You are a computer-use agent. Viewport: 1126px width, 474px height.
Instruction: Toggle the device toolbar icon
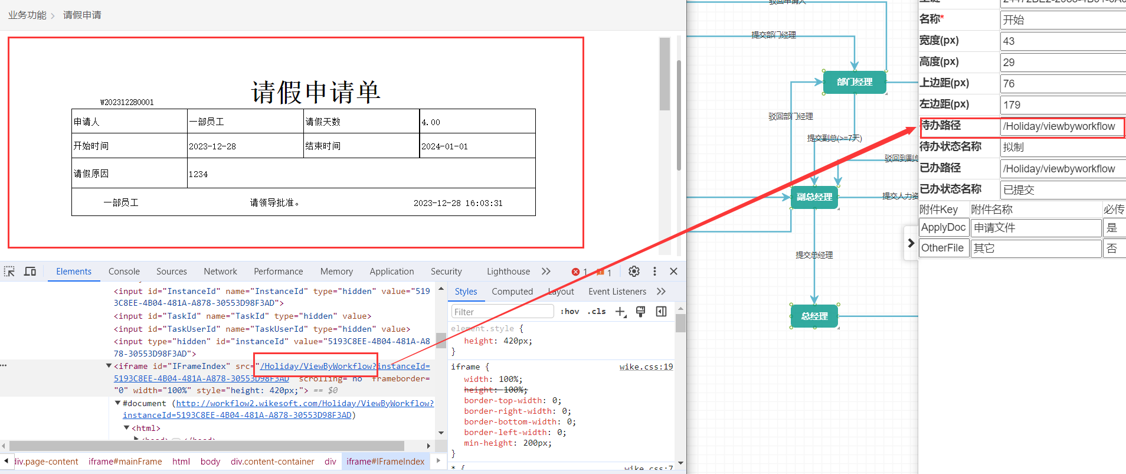(30, 272)
